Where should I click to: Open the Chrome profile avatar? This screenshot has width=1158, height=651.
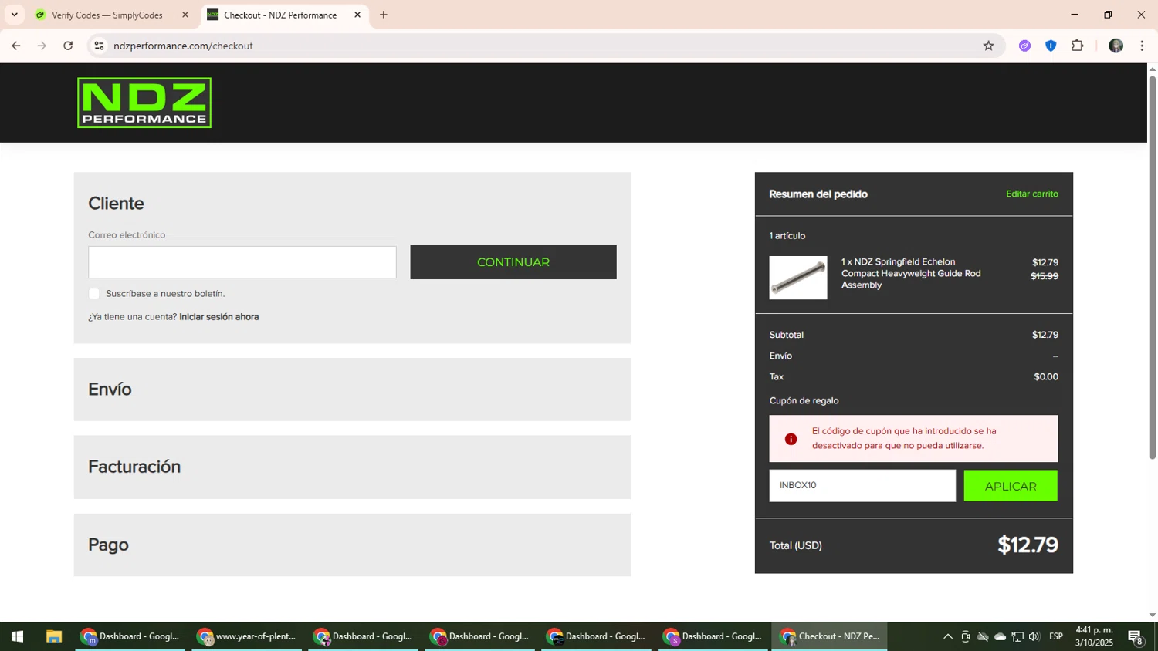pos(1116,46)
